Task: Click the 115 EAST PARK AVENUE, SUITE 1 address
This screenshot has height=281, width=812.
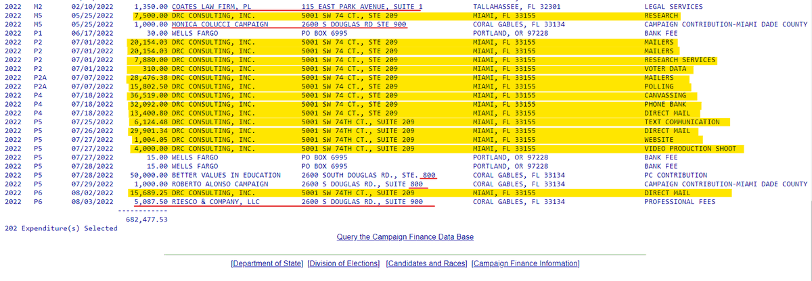Action: point(362,7)
